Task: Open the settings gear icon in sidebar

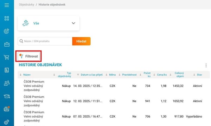Action: (x=6, y=122)
